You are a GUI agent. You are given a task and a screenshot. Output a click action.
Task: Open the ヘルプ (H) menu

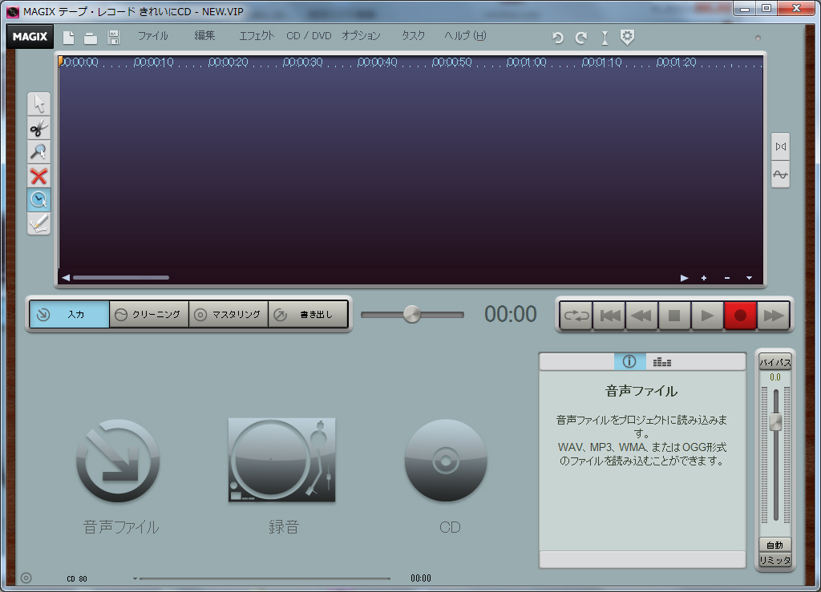(x=465, y=36)
